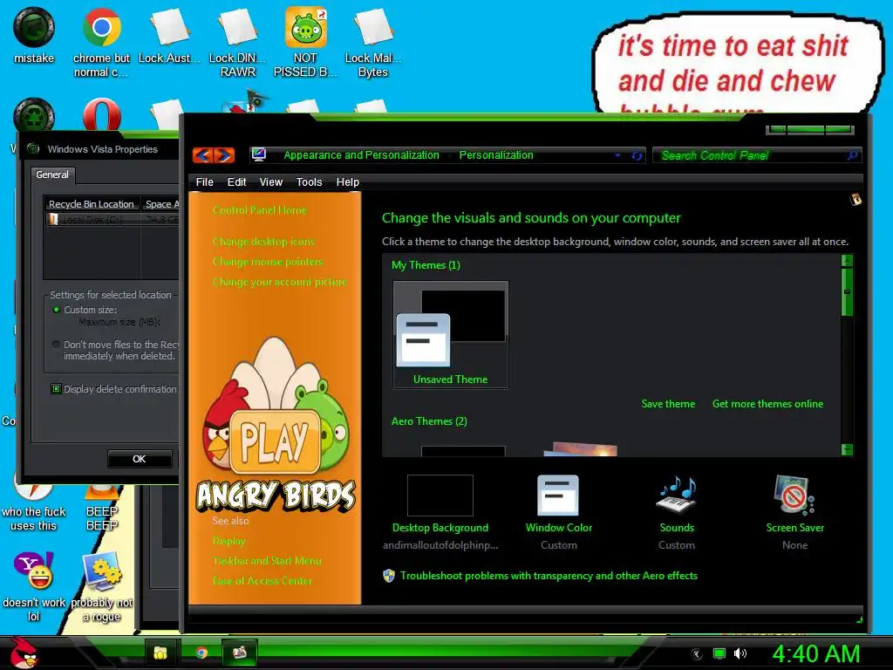The width and height of the screenshot is (893, 670).
Task: Open the Window Color icon
Action: [x=558, y=496]
